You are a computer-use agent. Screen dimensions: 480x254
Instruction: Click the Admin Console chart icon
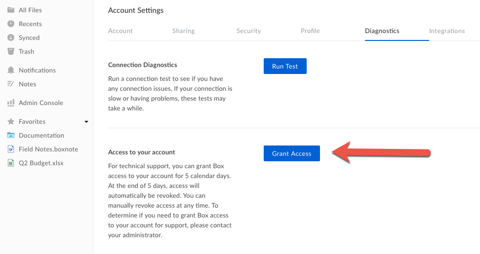click(11, 103)
